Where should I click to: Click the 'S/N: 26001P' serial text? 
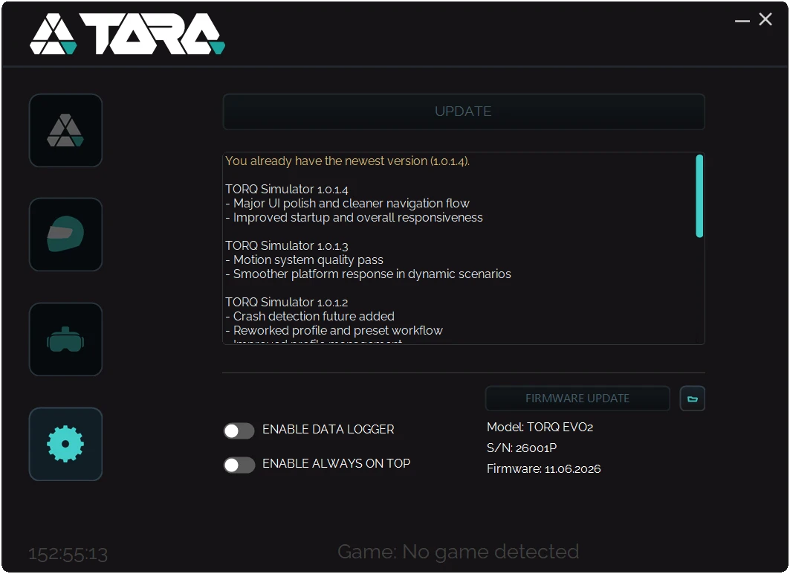pyautogui.click(x=522, y=448)
